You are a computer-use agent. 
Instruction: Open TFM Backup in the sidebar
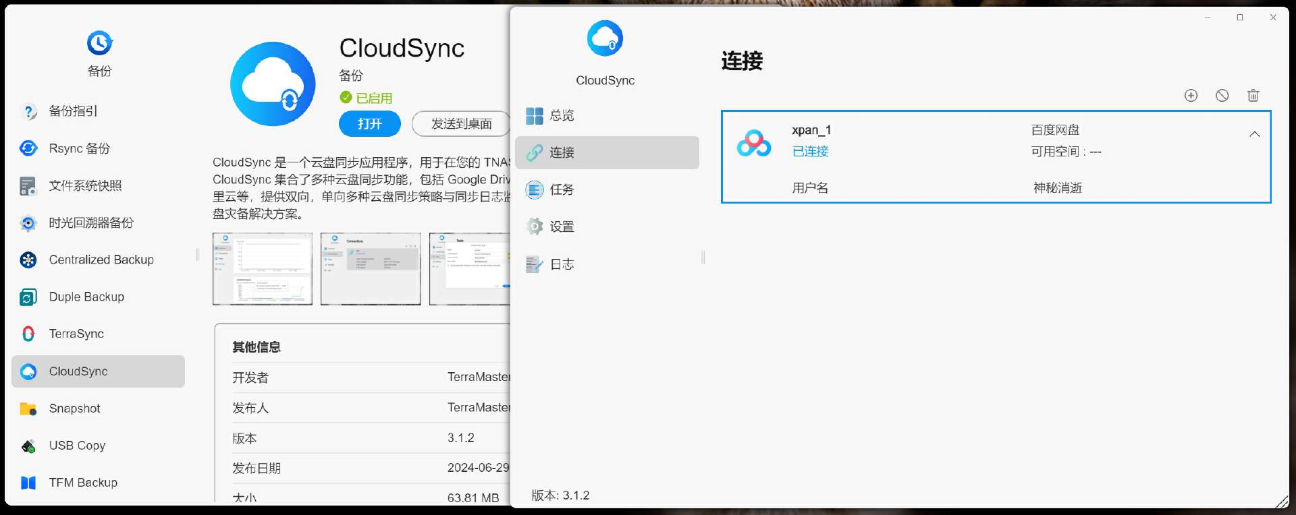coord(98,483)
